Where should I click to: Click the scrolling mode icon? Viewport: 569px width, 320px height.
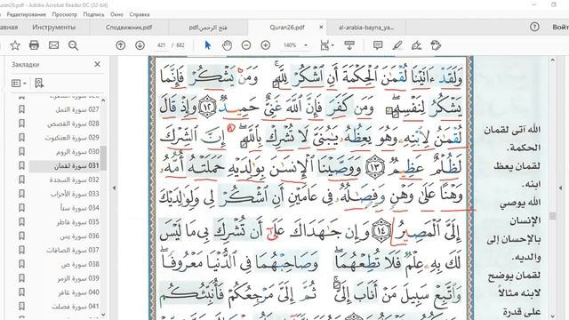(x=349, y=45)
